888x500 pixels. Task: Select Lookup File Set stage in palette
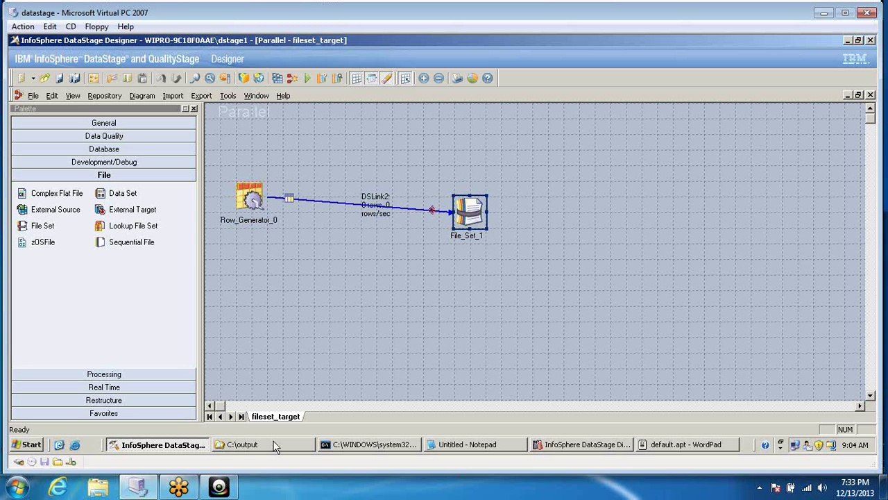click(126, 226)
